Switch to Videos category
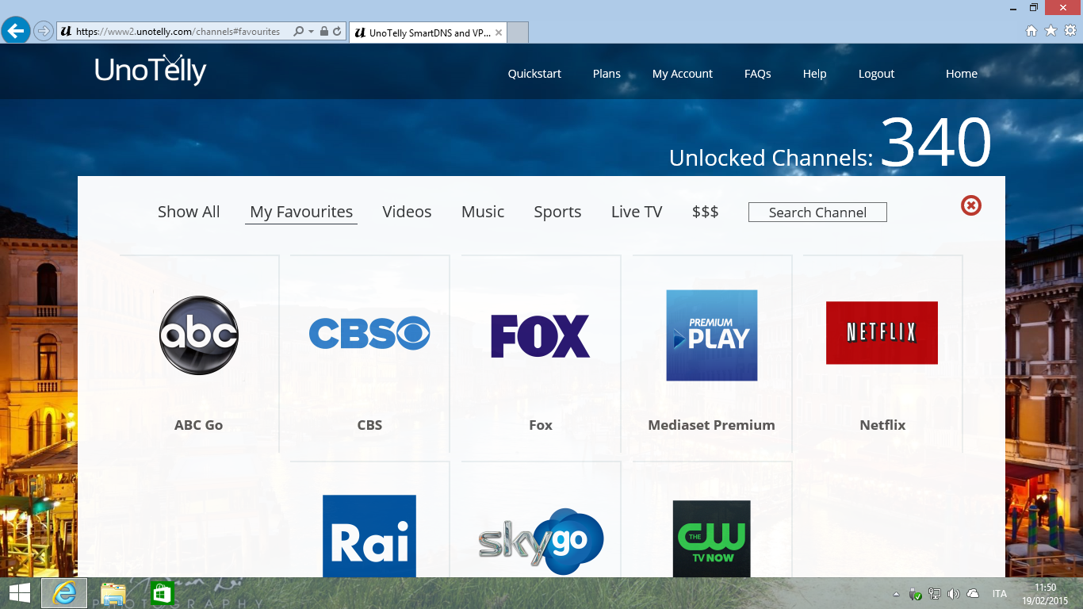The height and width of the screenshot is (609, 1083). [x=407, y=212]
